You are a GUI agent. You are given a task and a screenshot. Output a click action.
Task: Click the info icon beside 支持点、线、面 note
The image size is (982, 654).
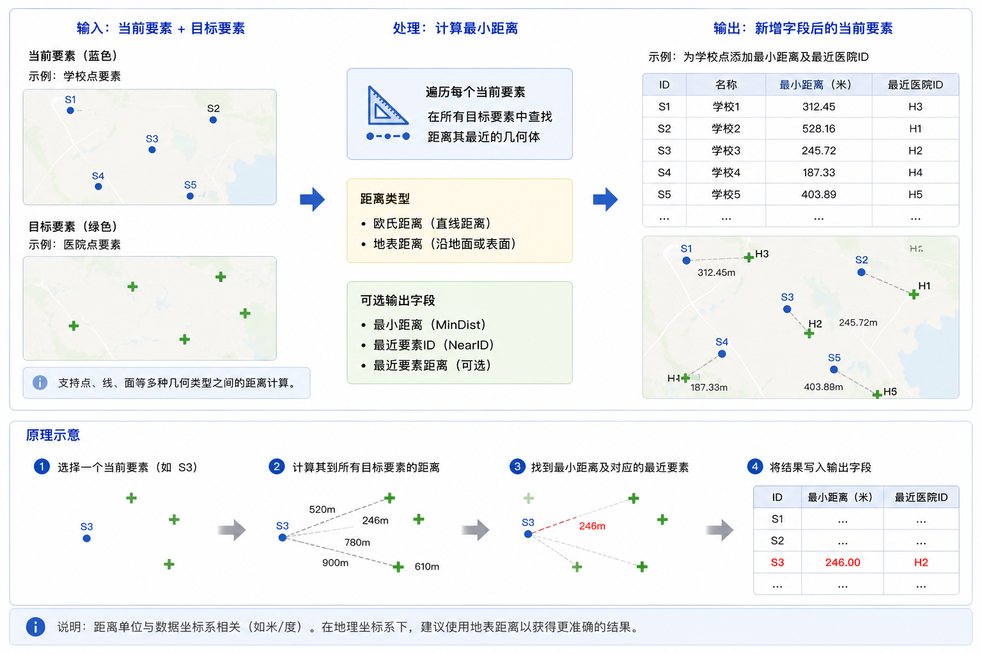coord(40,383)
